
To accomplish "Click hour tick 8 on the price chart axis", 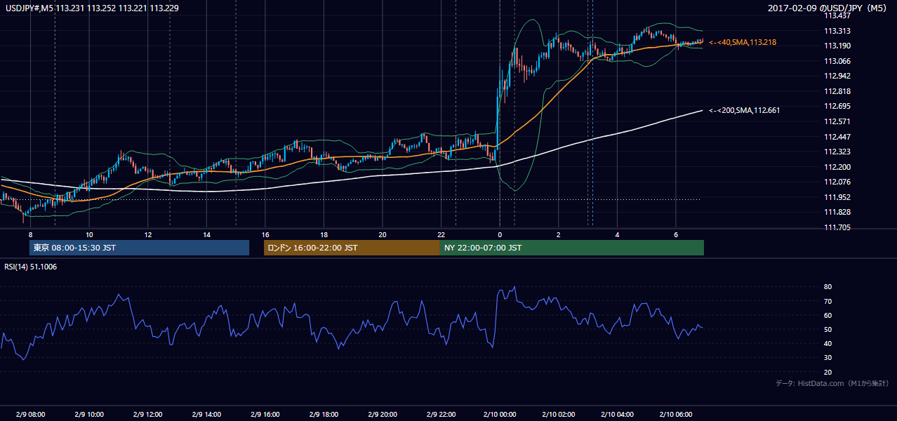I will [x=30, y=234].
